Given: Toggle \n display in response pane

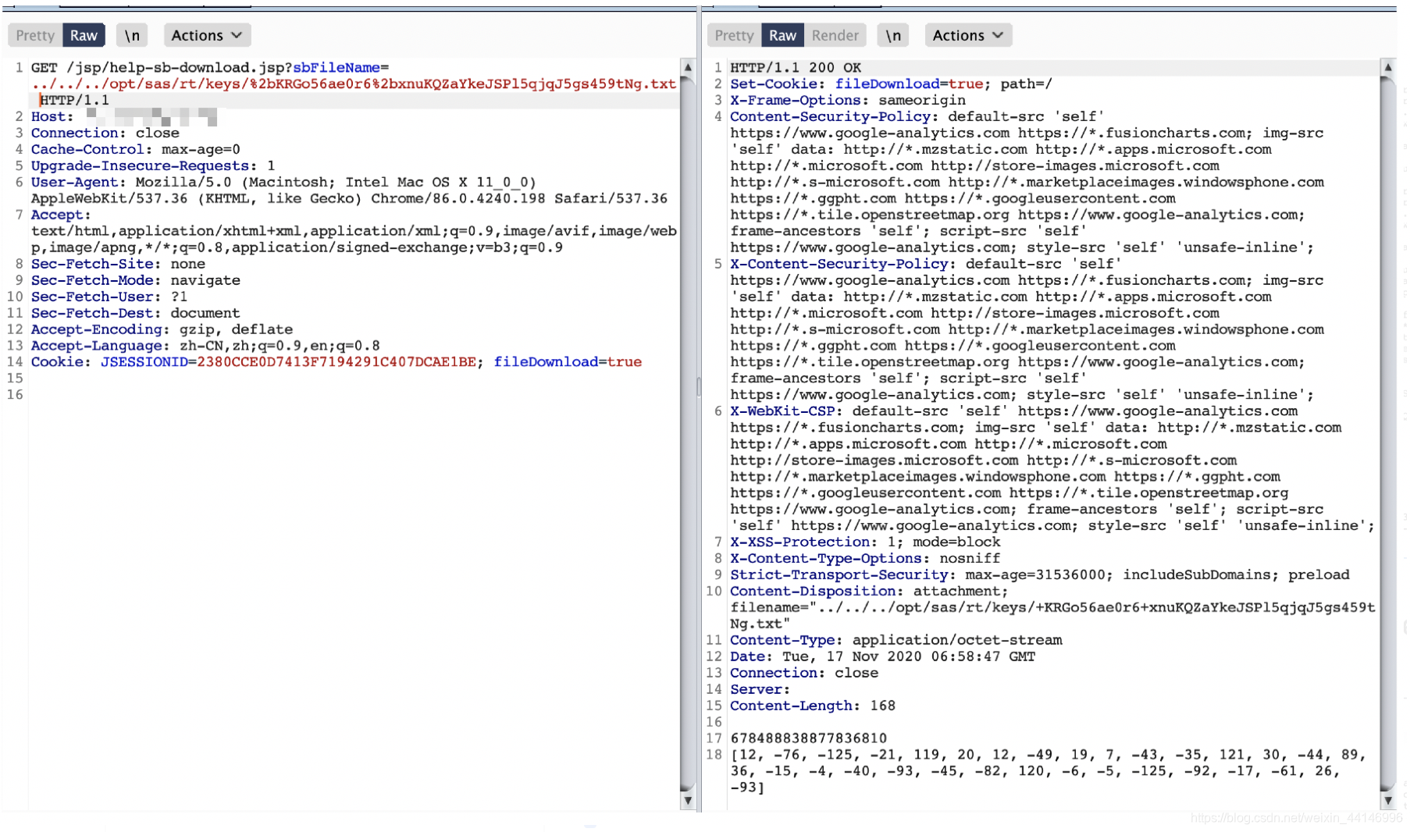Looking at the screenshot, I should [893, 35].
